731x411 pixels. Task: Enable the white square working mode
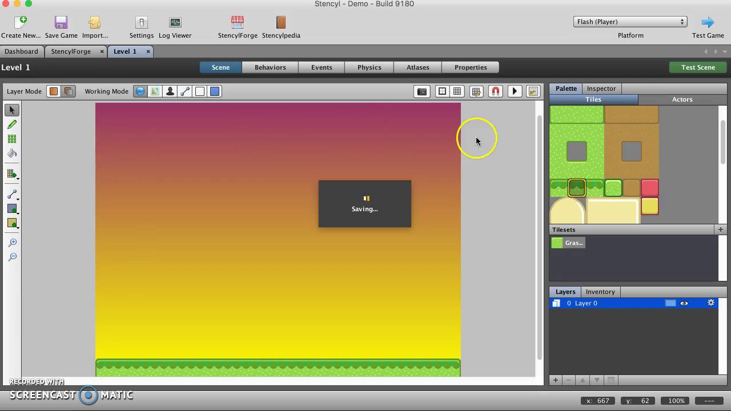(200, 91)
